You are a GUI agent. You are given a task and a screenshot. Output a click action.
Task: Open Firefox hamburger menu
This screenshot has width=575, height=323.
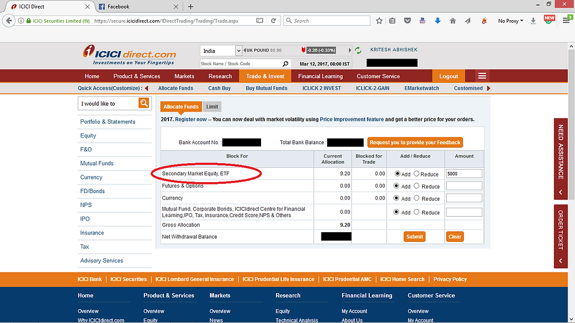click(x=566, y=21)
